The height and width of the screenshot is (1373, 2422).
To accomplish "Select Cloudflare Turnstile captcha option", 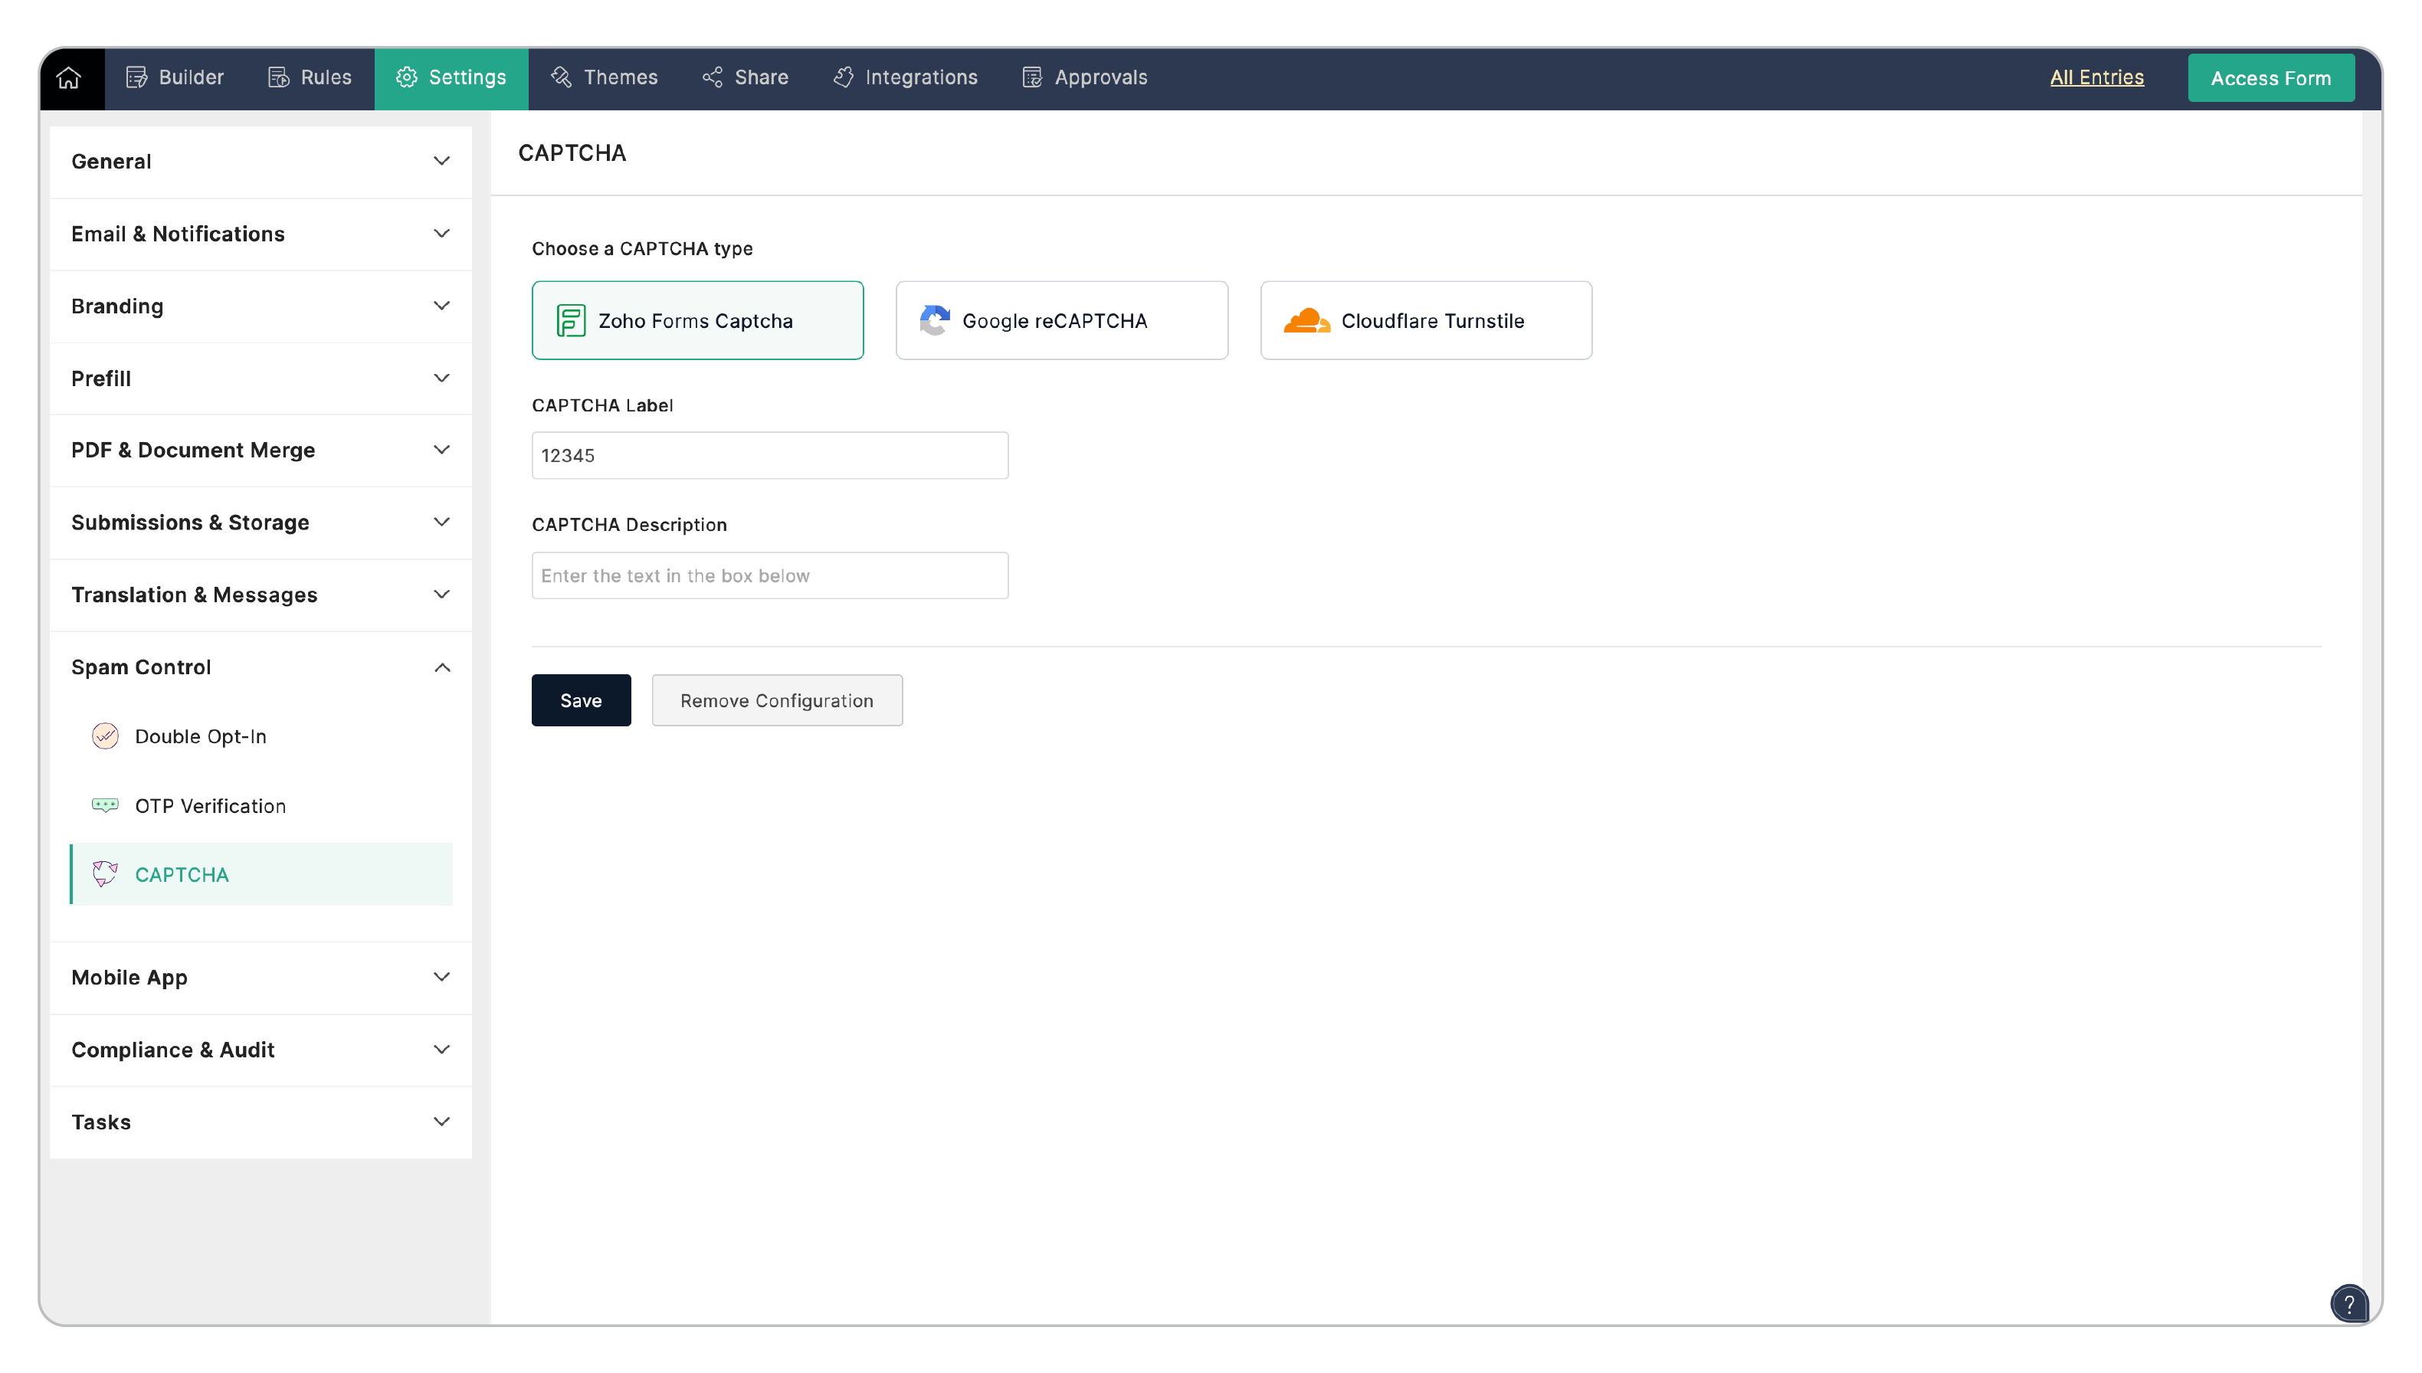I will 1425,320.
